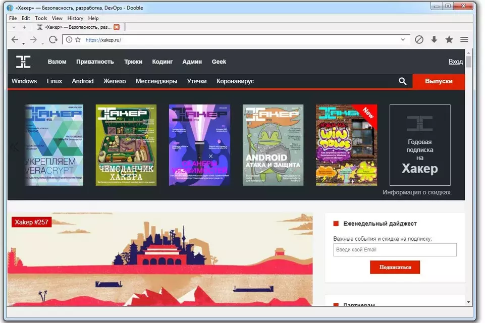Open the Кодинг section
Screen dimensions: 485x323
pos(163,62)
